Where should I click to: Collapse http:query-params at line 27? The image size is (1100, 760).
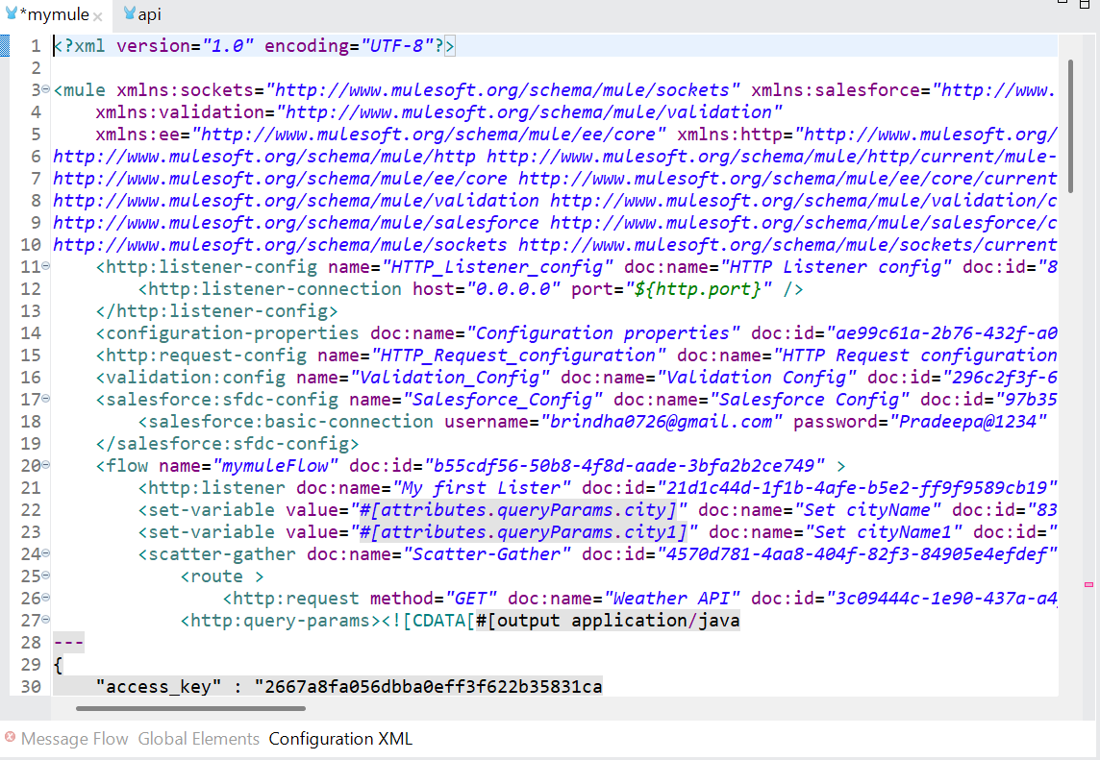46,621
